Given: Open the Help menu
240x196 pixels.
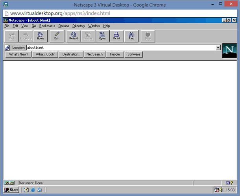Looking at the screenshot, I should 106,26.
